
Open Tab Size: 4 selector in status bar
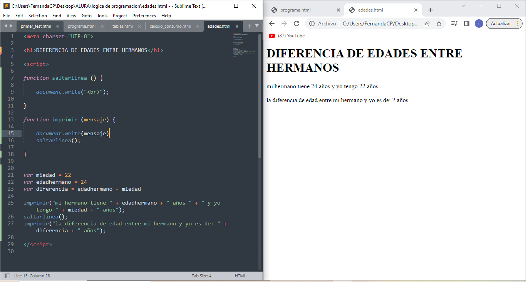pos(201,276)
